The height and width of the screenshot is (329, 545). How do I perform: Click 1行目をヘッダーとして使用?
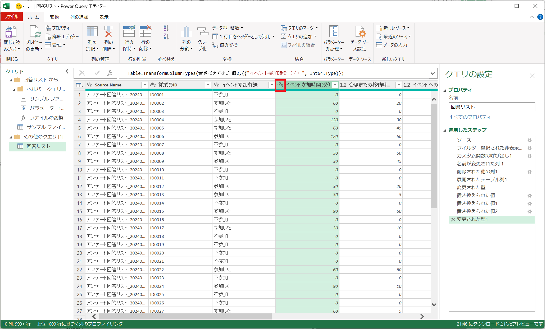(243, 36)
